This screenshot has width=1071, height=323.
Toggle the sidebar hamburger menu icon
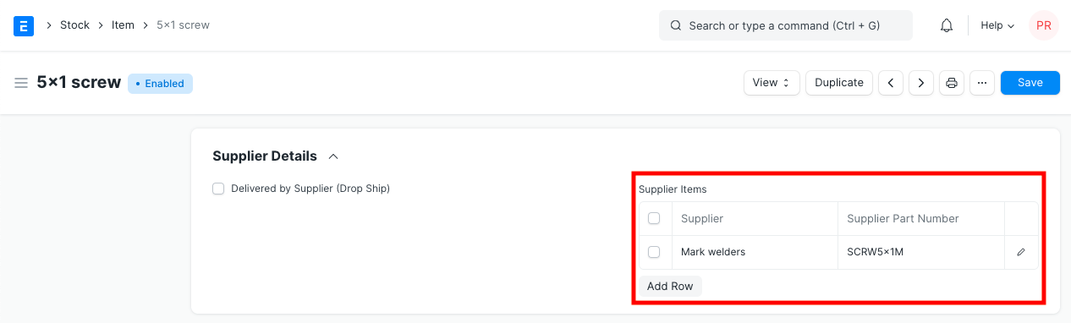point(21,83)
